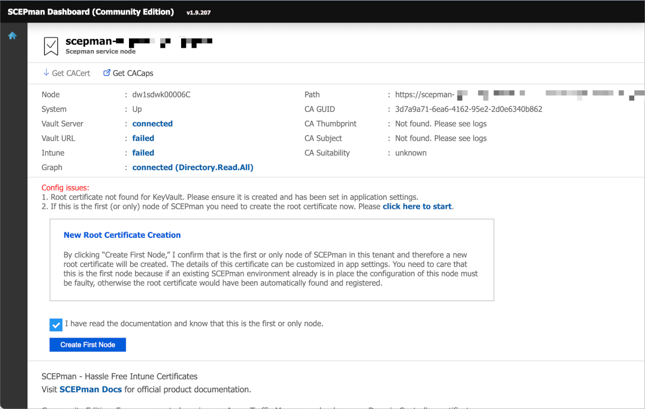
Task: Click the System 'Up' status value
Action: (137, 109)
